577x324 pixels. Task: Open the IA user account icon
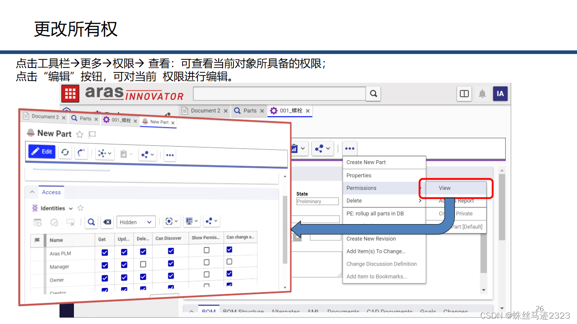pyautogui.click(x=500, y=94)
